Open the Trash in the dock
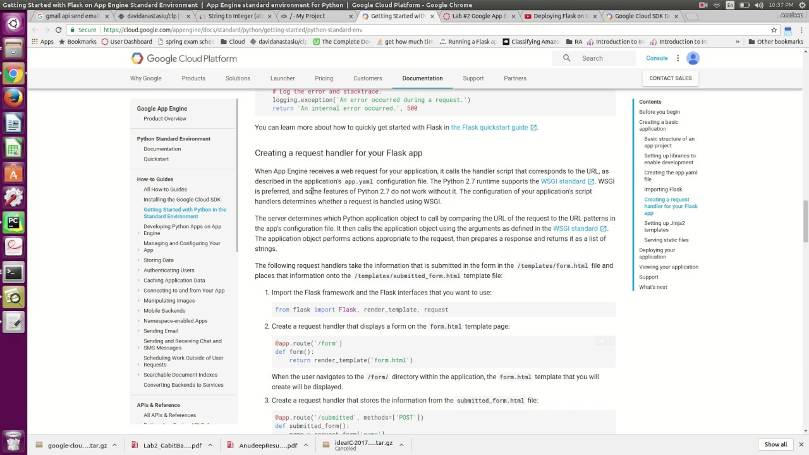This screenshot has width=809, height=455. coord(13,440)
